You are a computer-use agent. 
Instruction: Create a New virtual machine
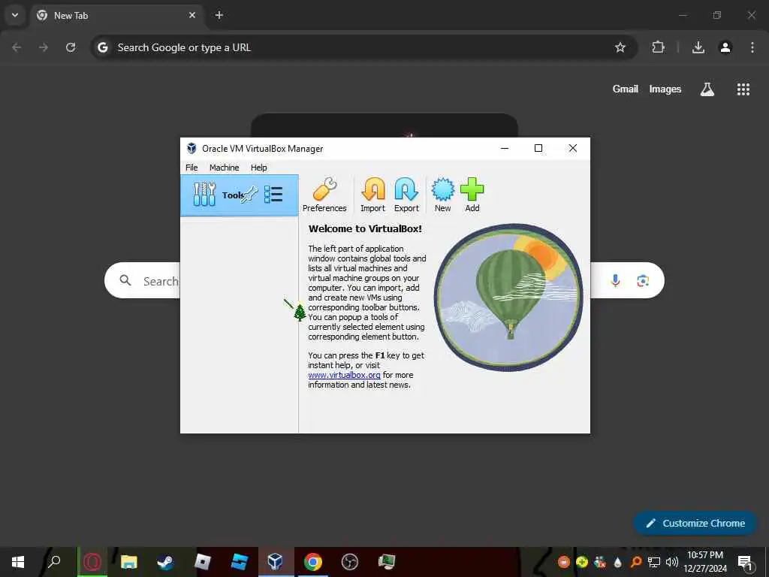(x=442, y=195)
